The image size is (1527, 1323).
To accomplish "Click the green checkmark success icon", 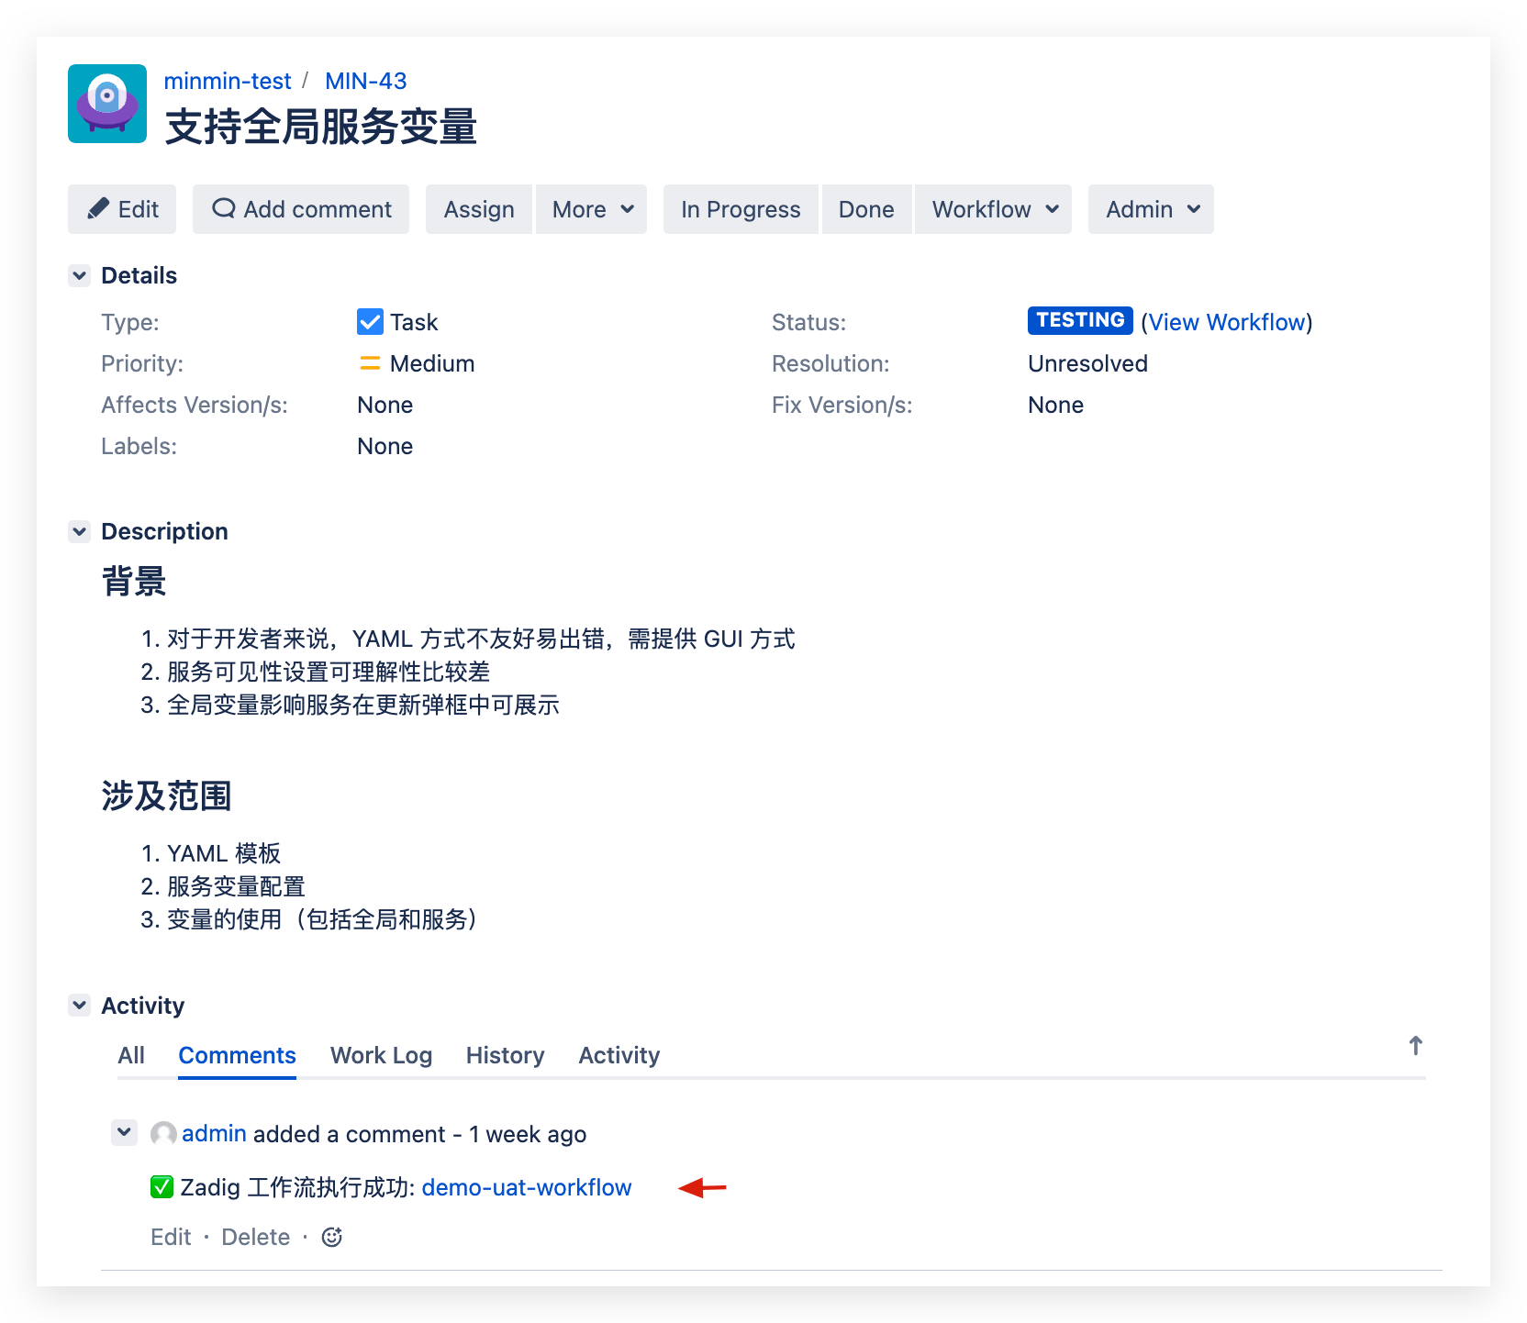I will coord(162,1187).
